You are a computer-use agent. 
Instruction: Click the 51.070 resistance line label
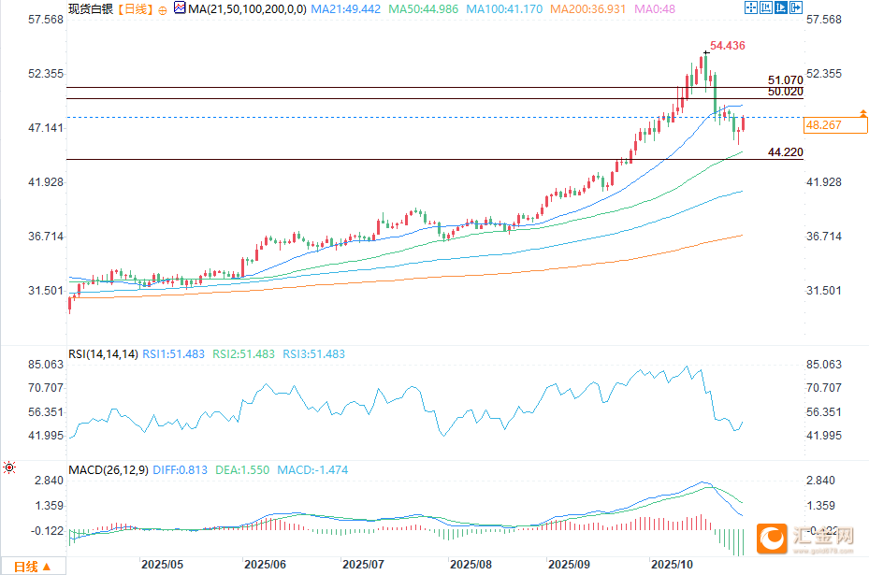786,80
